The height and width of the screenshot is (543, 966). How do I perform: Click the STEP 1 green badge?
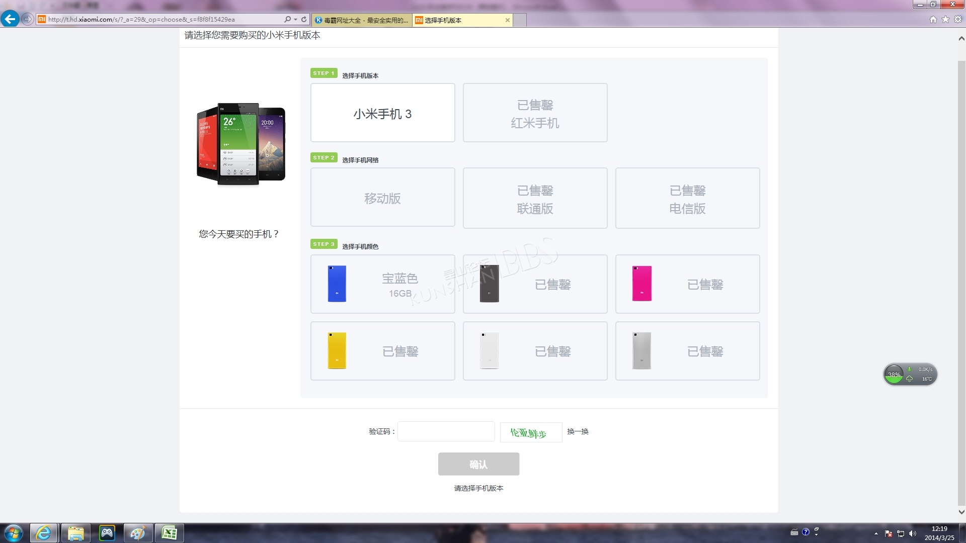click(x=324, y=73)
